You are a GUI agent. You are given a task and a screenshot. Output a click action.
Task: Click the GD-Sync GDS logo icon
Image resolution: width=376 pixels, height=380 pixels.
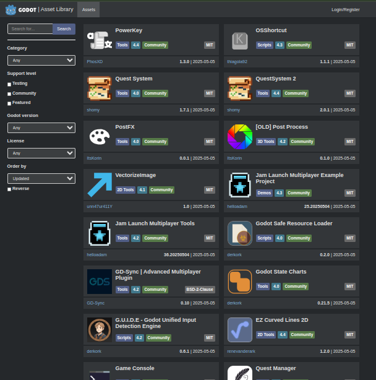coord(100,281)
